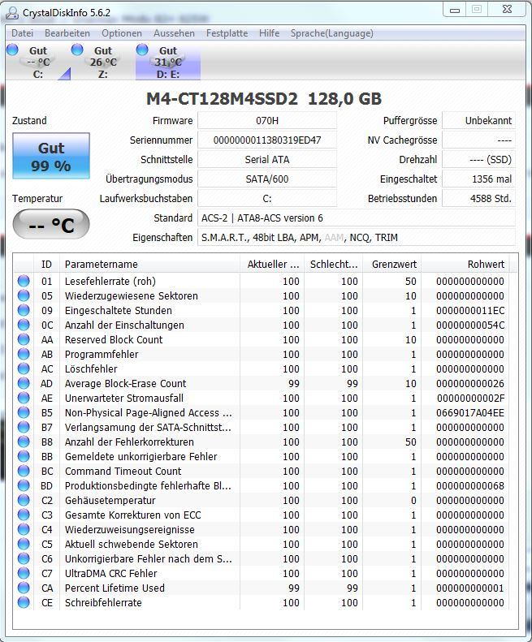This screenshot has height=642, width=532.
Task: Click the Übertragungsmodus field SATA/600
Action: (267, 179)
